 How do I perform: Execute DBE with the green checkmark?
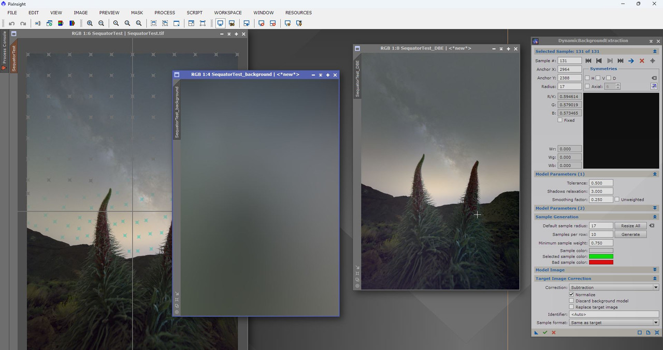click(545, 332)
